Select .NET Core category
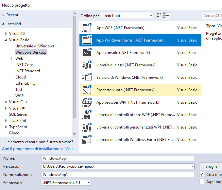222x190 pixels. pos(24,65)
